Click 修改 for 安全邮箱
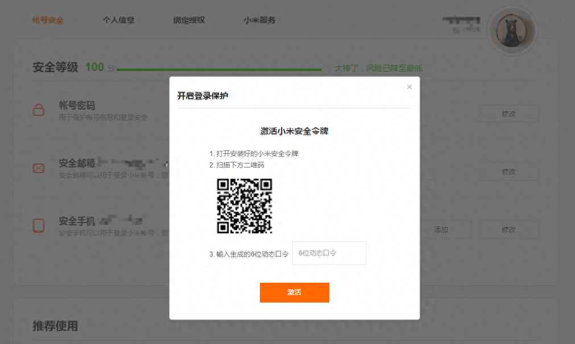This screenshot has height=344, width=575. 508,171
